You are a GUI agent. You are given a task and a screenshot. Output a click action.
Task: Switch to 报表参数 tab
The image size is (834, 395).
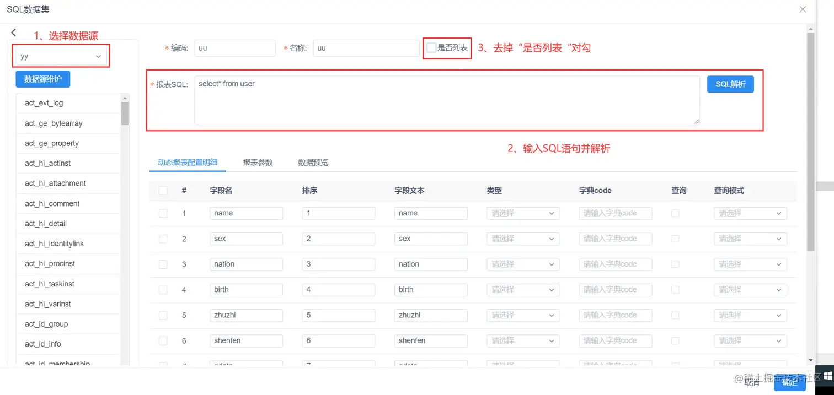click(258, 163)
